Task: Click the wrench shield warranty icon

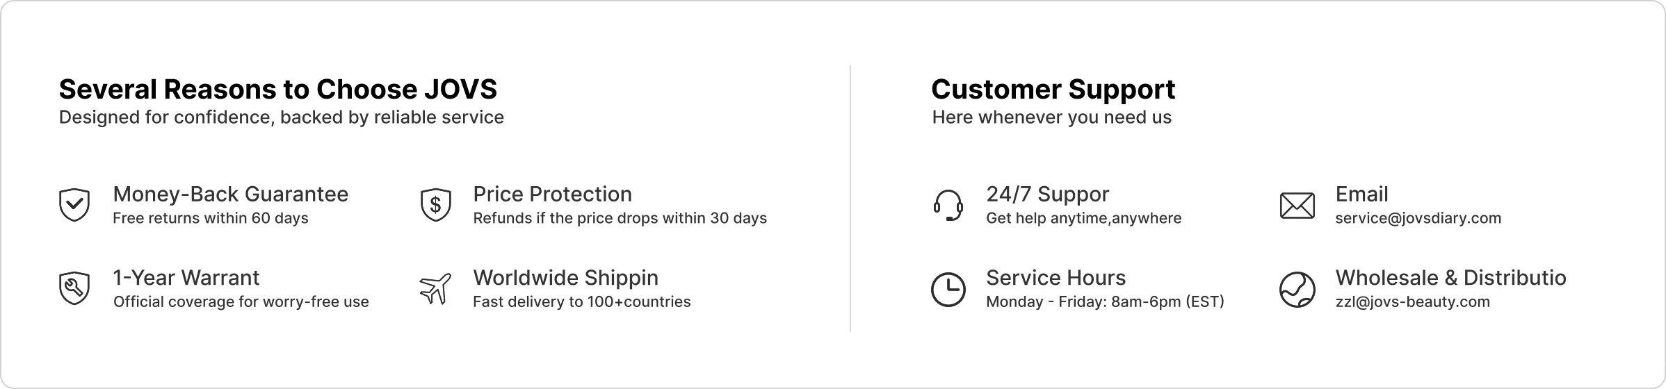Action: click(74, 288)
